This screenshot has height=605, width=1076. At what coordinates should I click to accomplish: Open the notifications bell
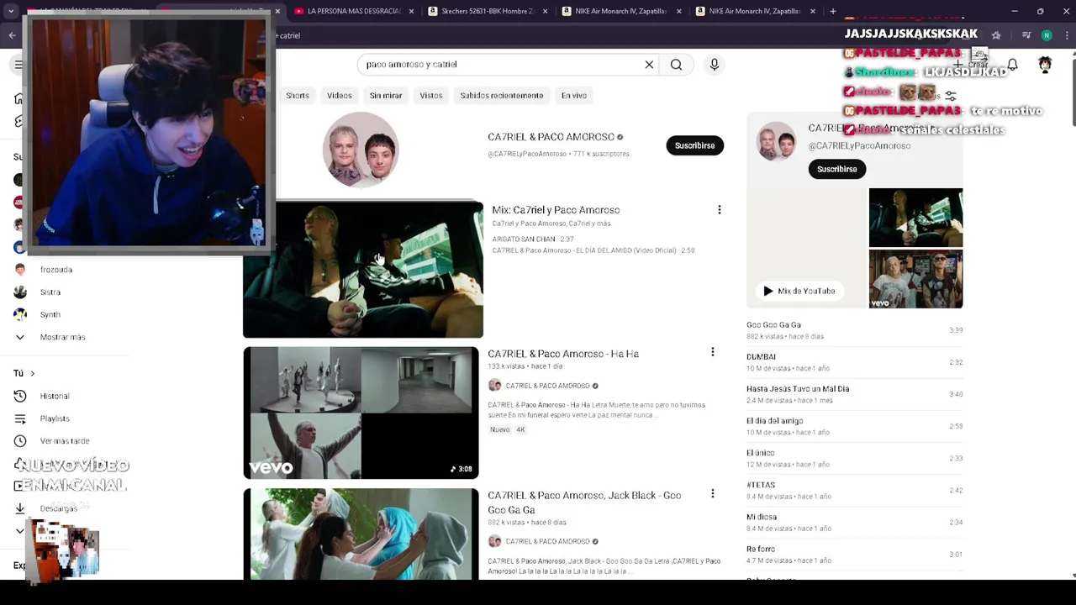click(1012, 65)
